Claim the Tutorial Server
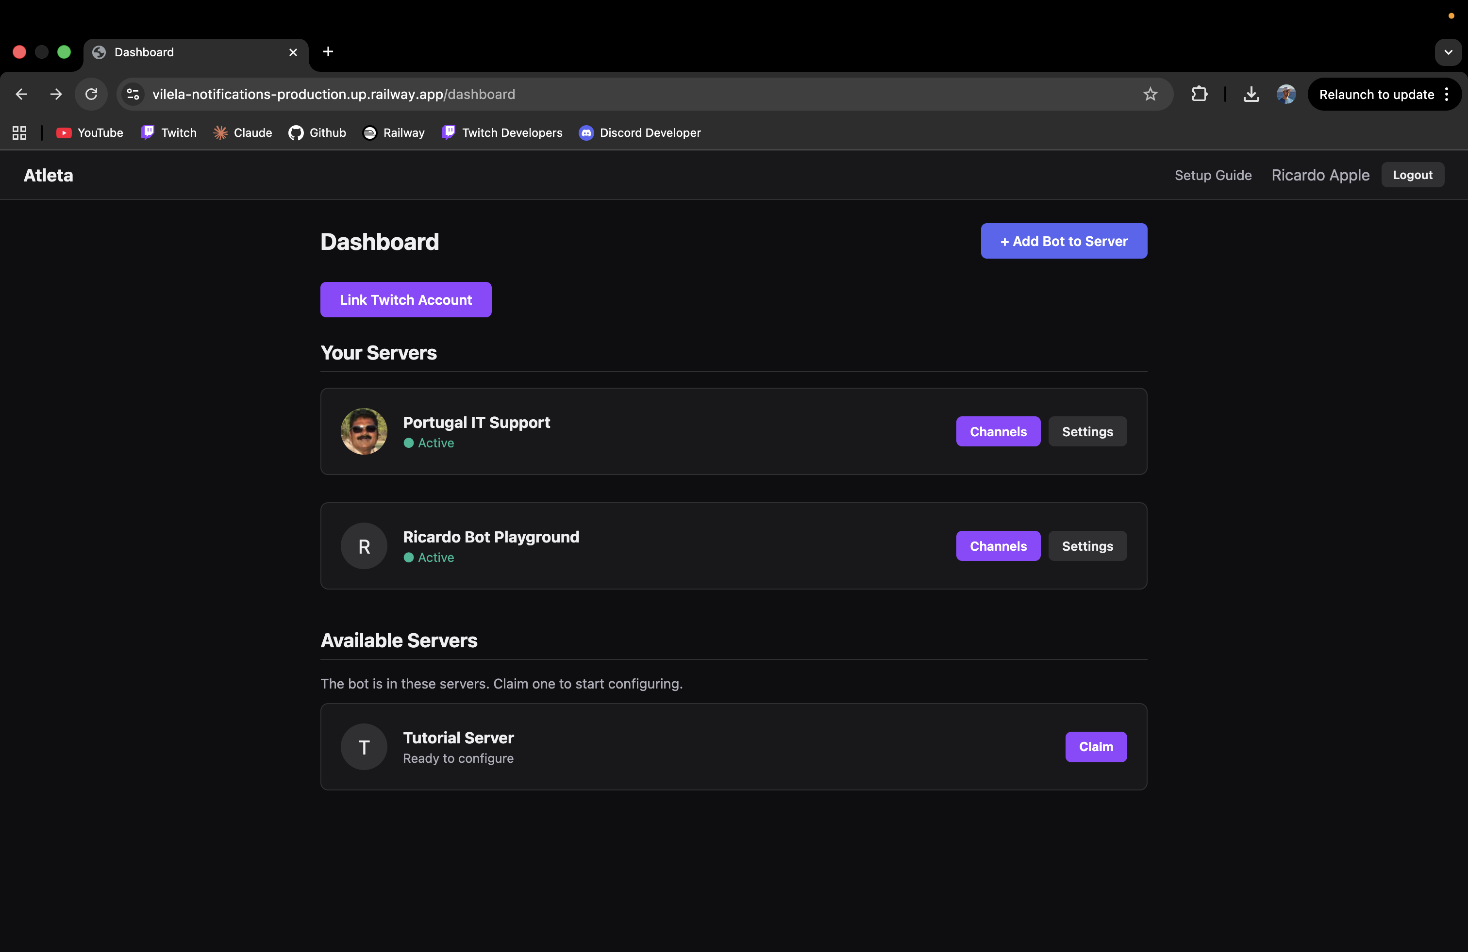 tap(1096, 747)
